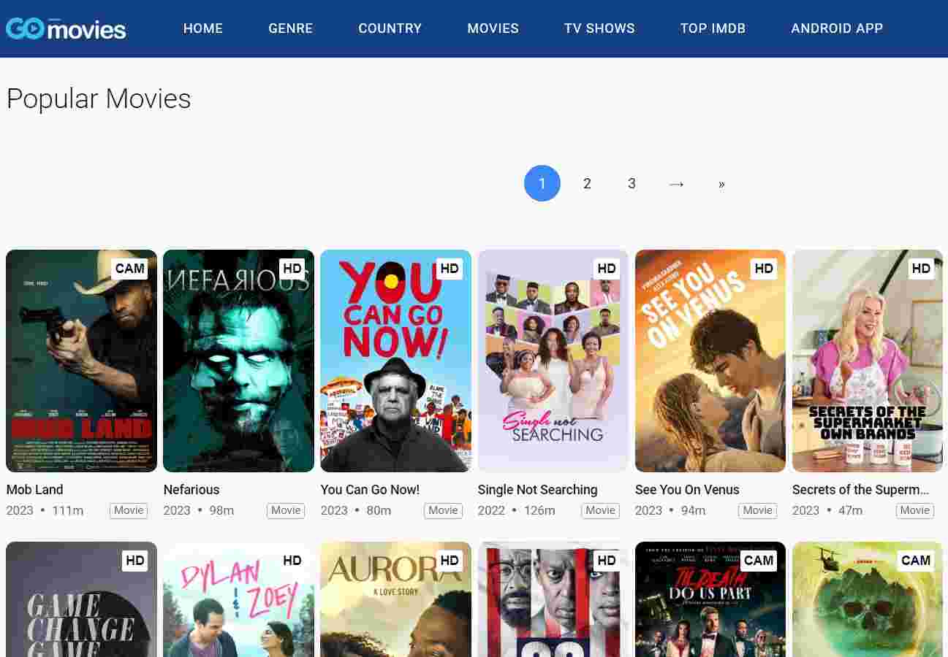This screenshot has width=948, height=657.
Task: Click the Movie tag under Mob Land
Action: tap(129, 510)
